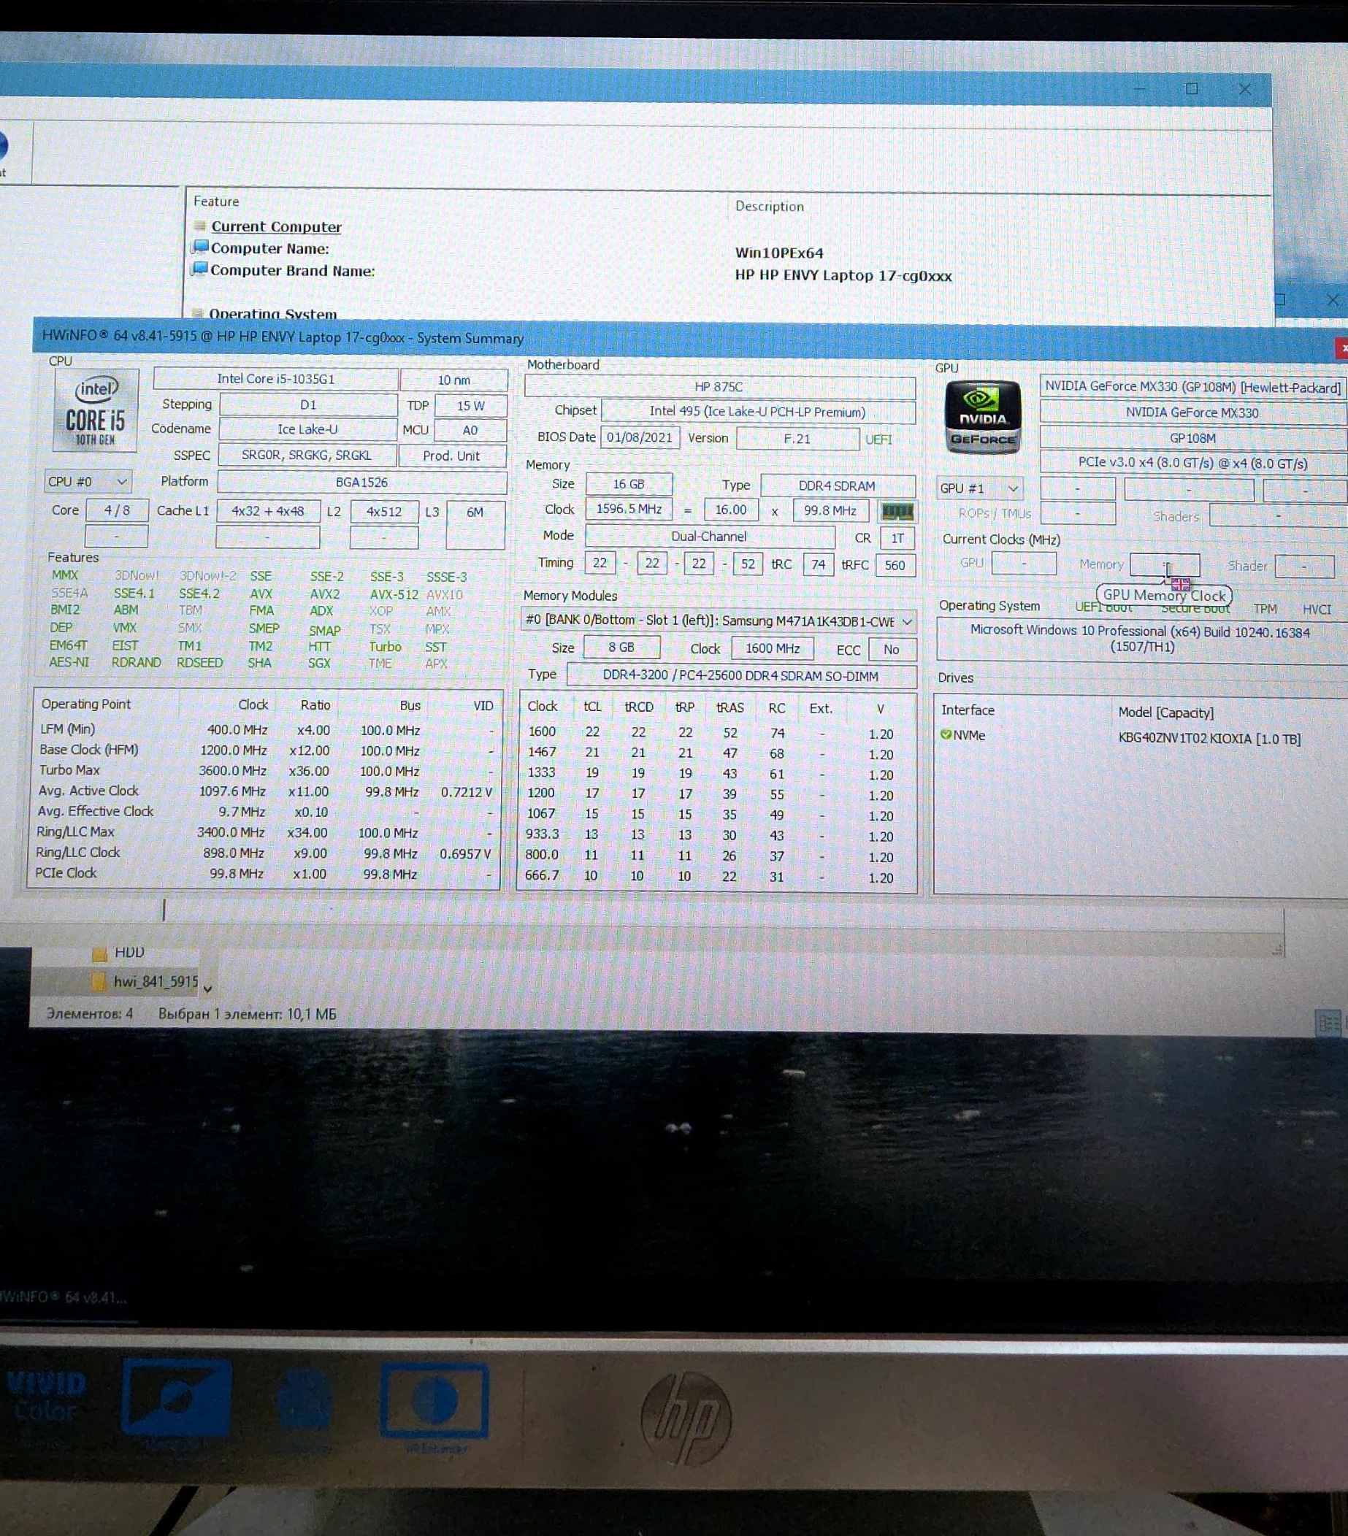Select the Computer Brand Name row
The width and height of the screenshot is (1348, 1536).
click(x=292, y=271)
